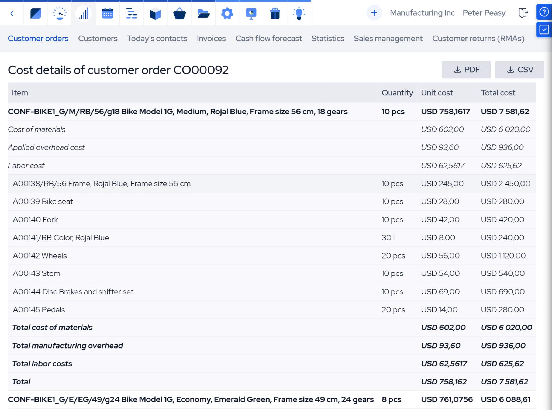Open Help via the question mark button
Image resolution: width=552 pixels, height=410 pixels.
tap(544, 12)
